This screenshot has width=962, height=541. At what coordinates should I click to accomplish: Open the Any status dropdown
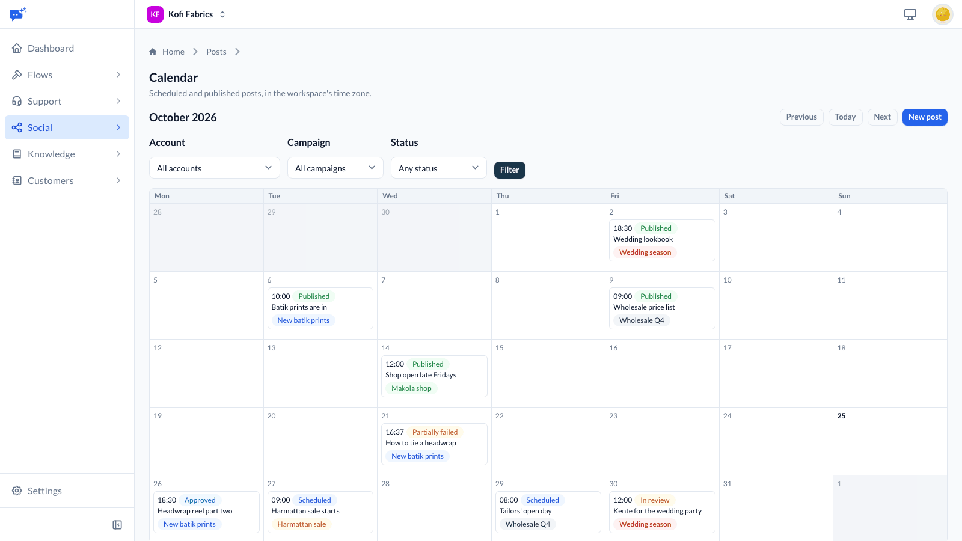point(439,168)
